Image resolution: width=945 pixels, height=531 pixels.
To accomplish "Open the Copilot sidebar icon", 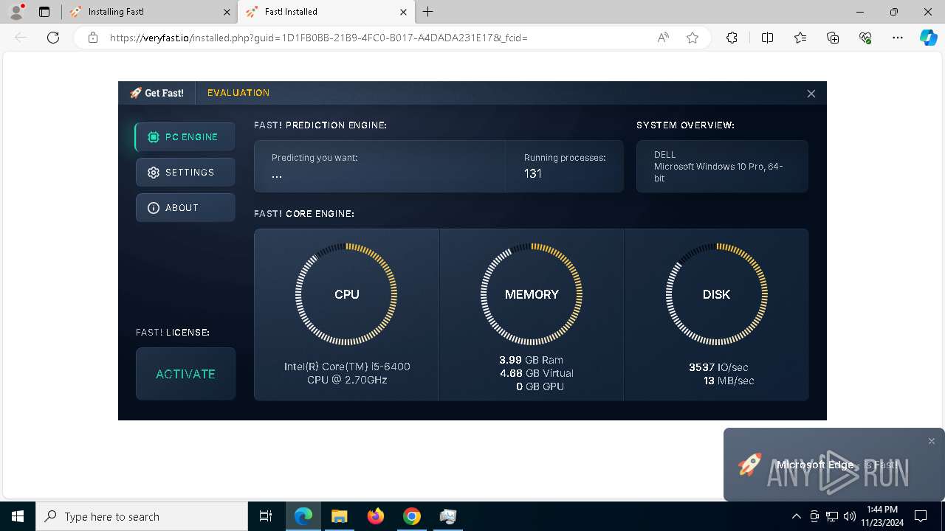I will tap(928, 38).
